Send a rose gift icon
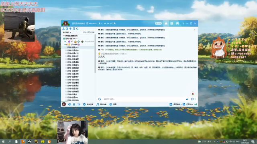This screenshot has width=257, height=144. 193,94
